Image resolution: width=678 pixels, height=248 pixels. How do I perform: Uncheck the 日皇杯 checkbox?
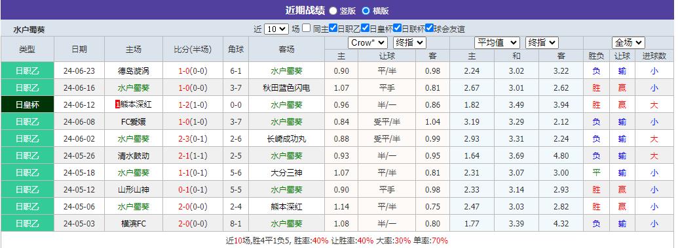(x=365, y=29)
